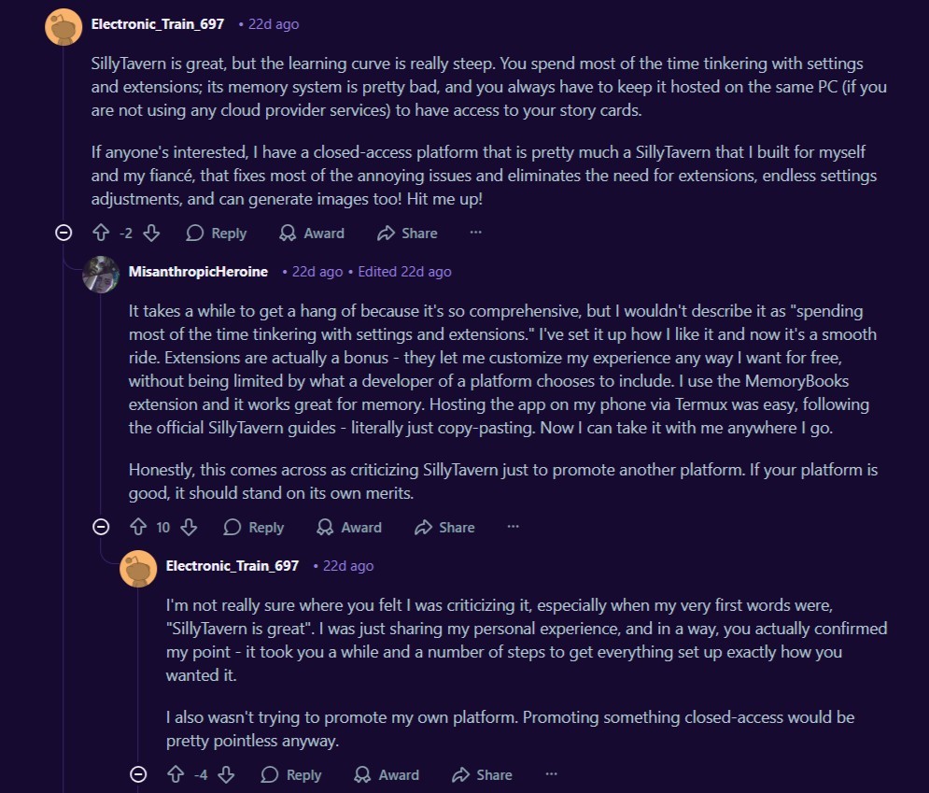929x793 pixels.
Task: Upvote the first Electronic_Train_697 comment
Action: coord(101,233)
